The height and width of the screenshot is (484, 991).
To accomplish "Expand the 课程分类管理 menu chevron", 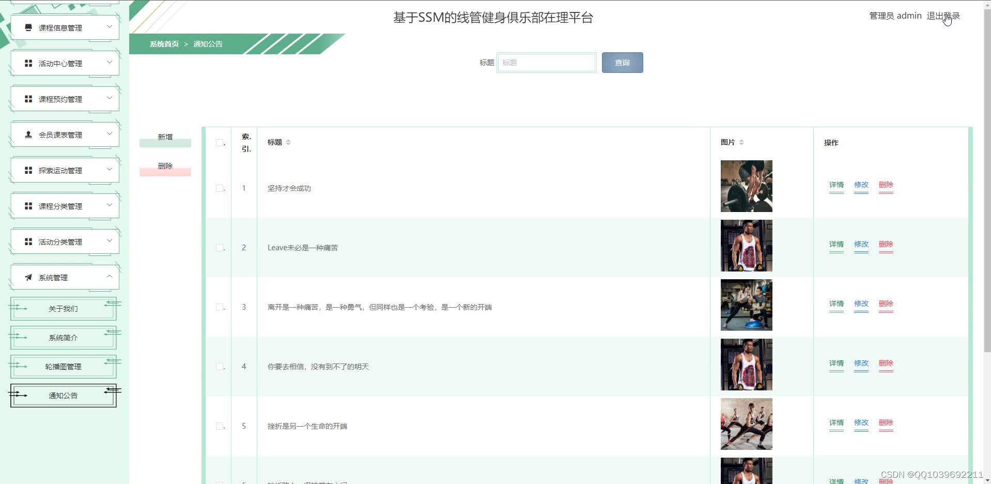I will pyautogui.click(x=109, y=205).
